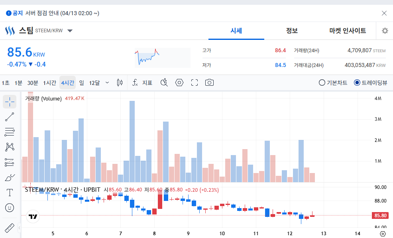Open the lightning quick-search replay icon
The image size is (393, 238).
164,83
